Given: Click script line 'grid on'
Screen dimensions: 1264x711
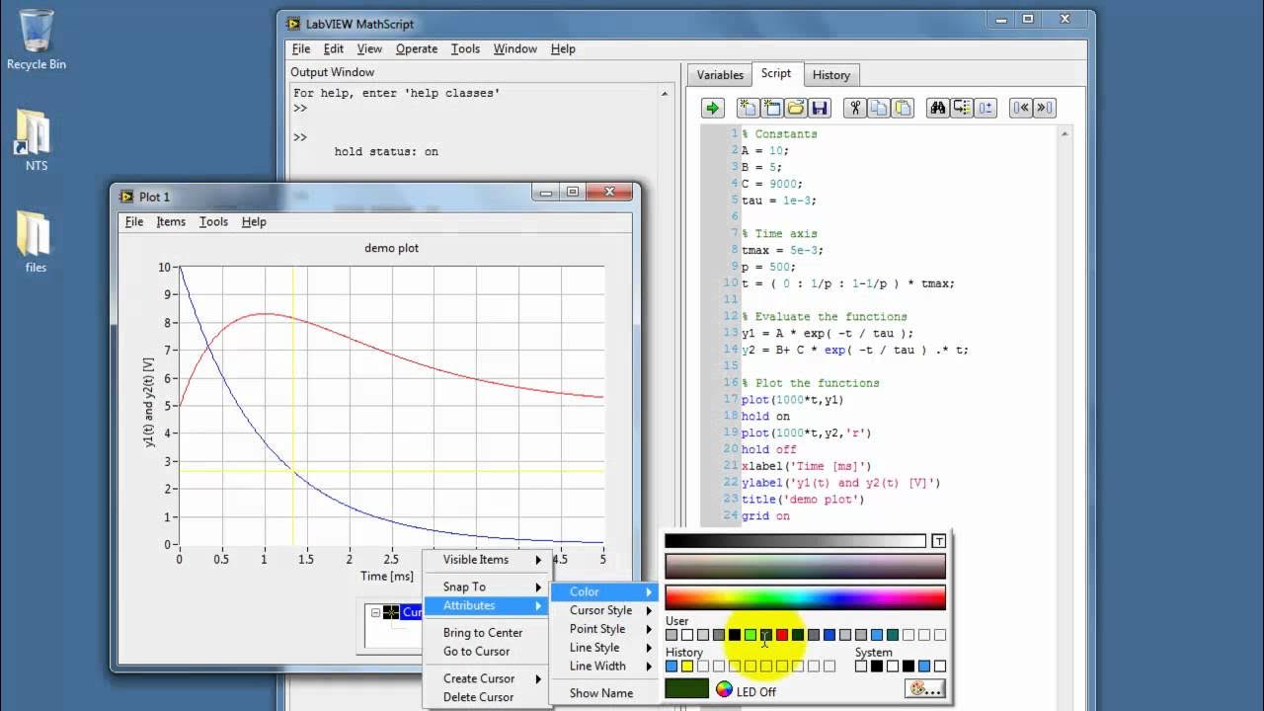Looking at the screenshot, I should pyautogui.click(x=766, y=515).
